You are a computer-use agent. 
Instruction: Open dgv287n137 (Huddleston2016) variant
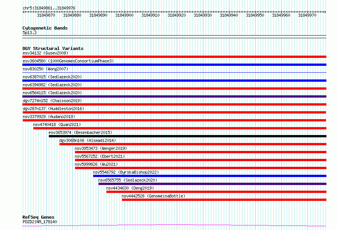pyautogui.click(x=53, y=109)
